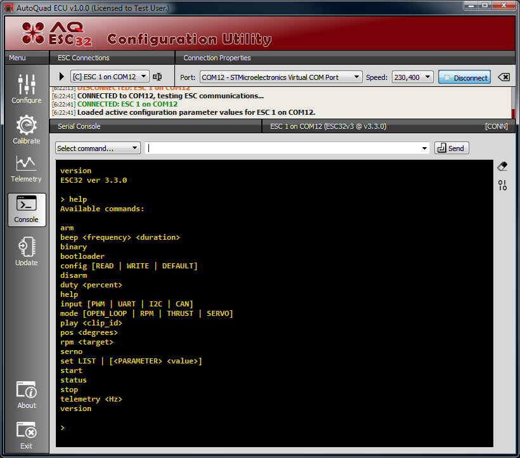
Task: Click the 'serno' command in console
Action: coord(71,351)
